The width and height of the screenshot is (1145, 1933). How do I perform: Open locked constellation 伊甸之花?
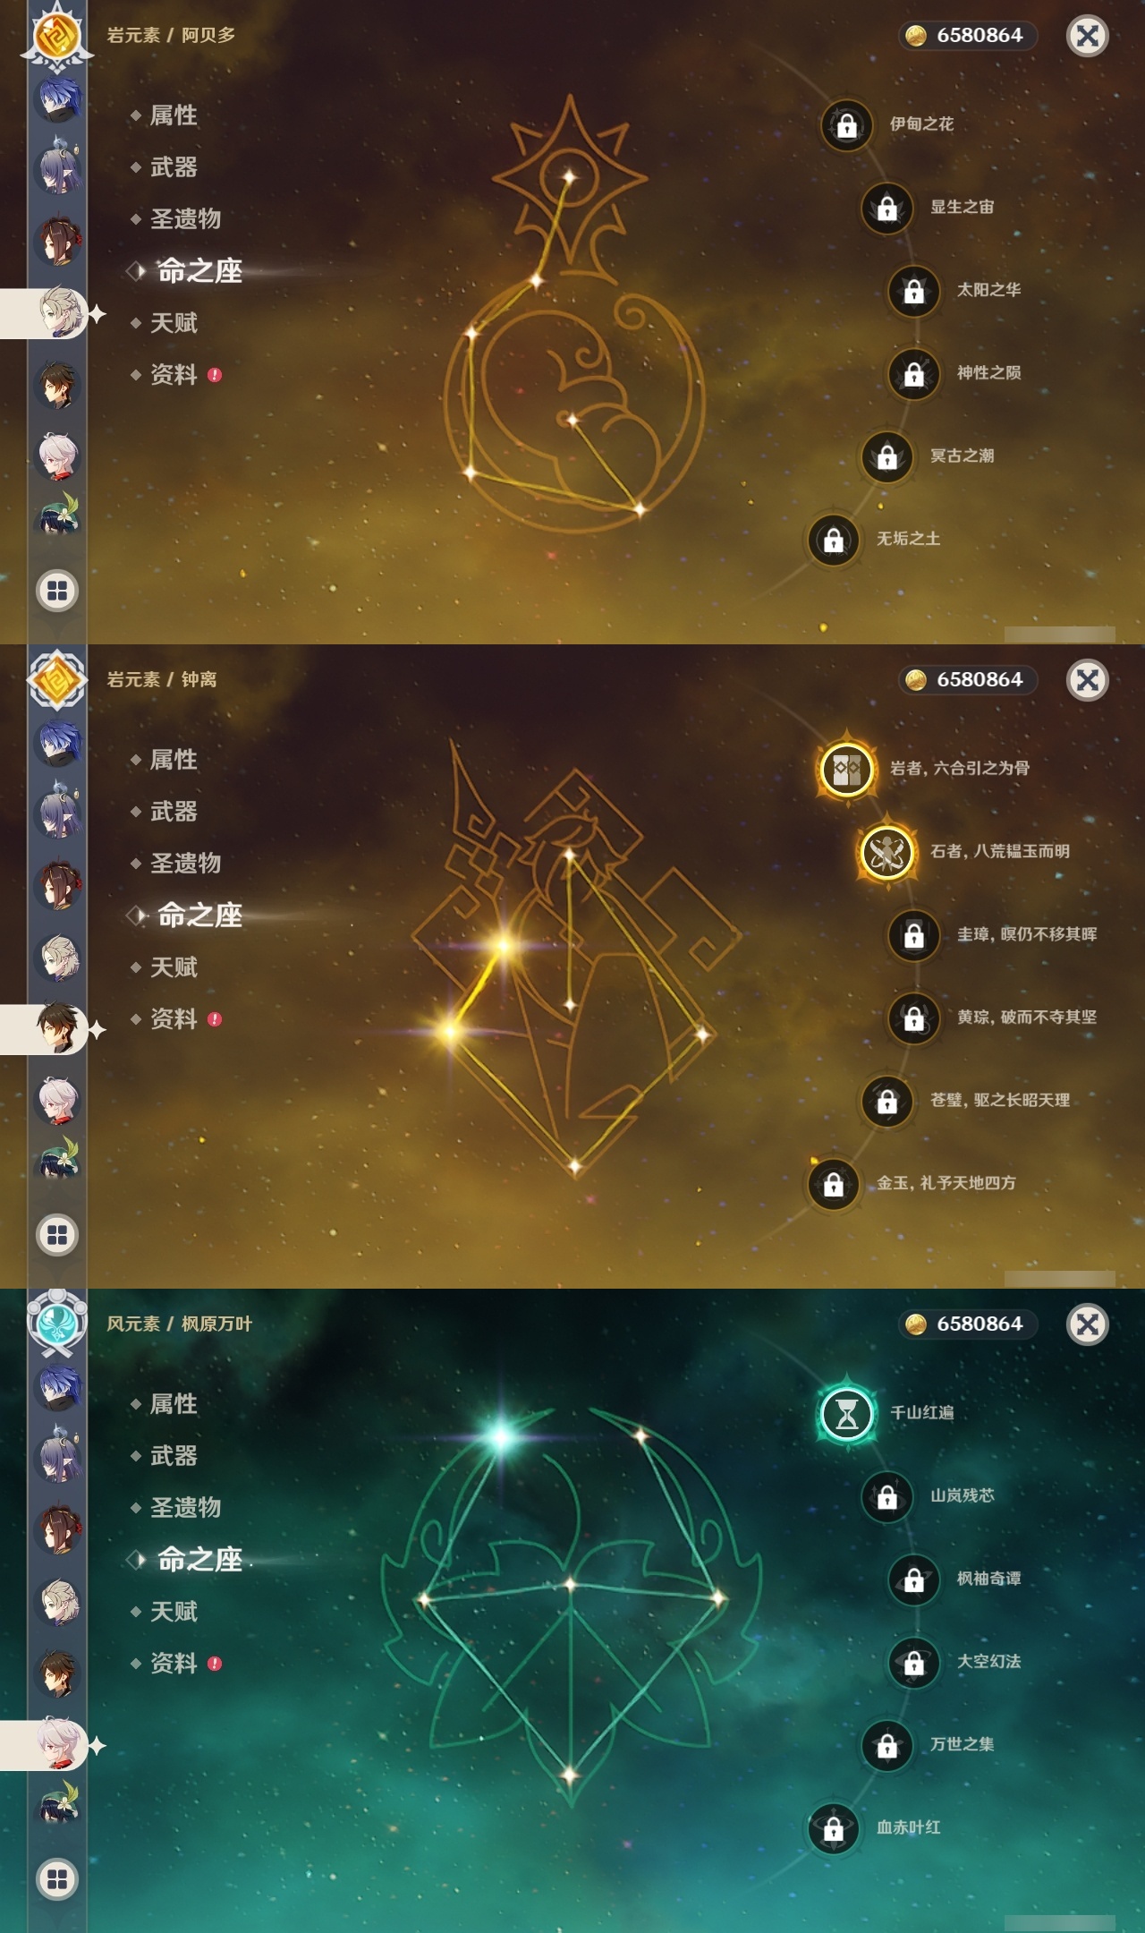tap(846, 124)
